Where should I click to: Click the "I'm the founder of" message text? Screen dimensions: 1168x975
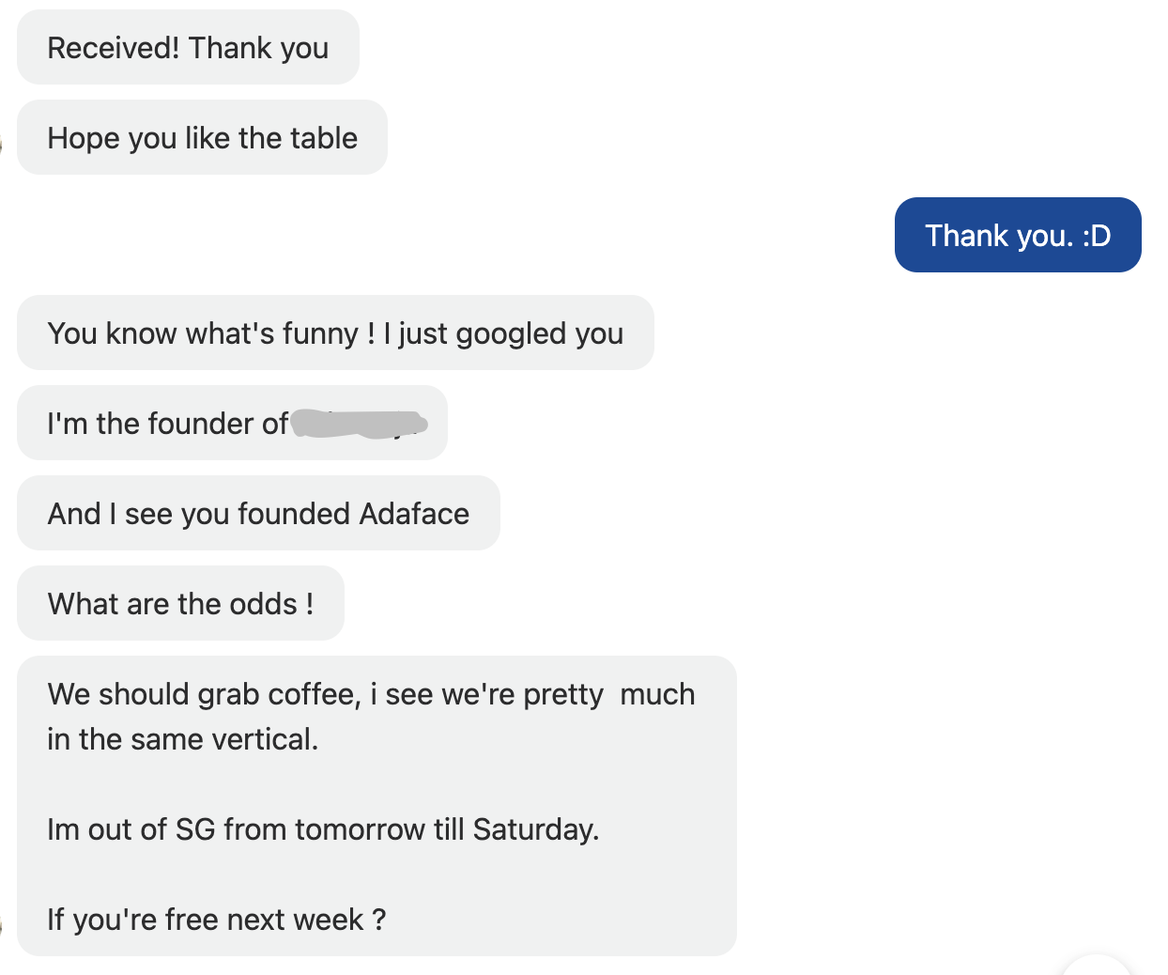tap(167, 424)
